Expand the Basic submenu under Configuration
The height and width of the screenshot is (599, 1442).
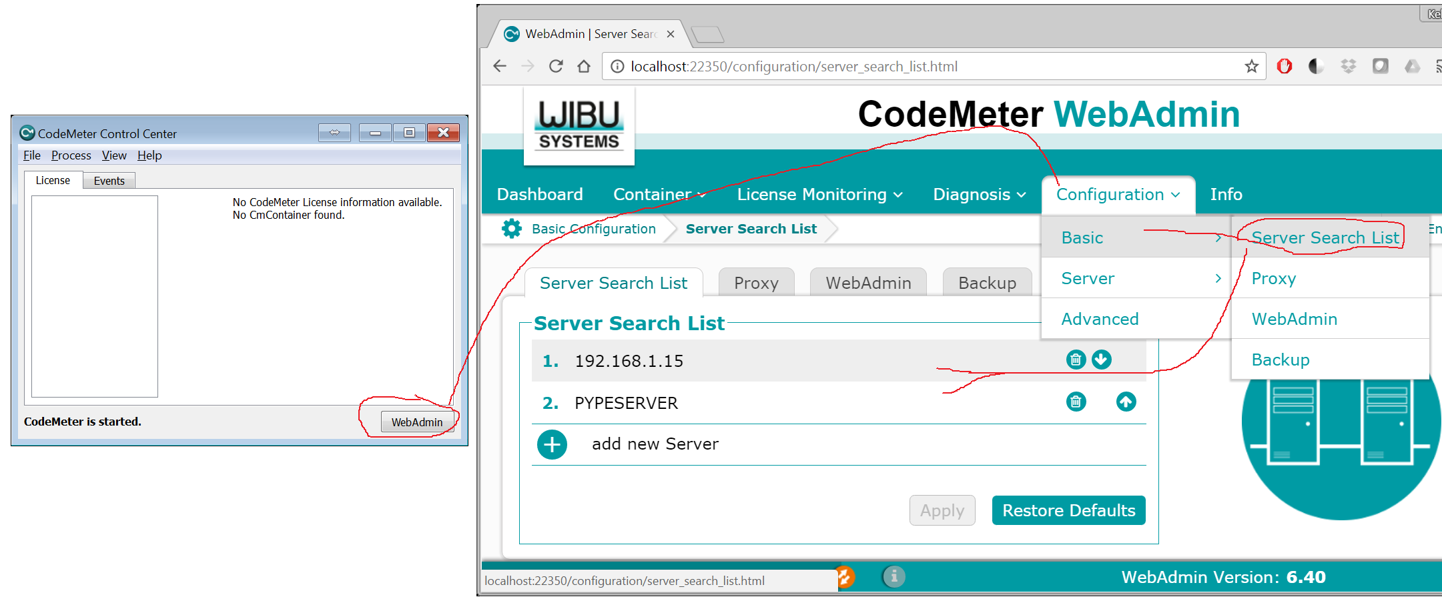coord(1136,237)
